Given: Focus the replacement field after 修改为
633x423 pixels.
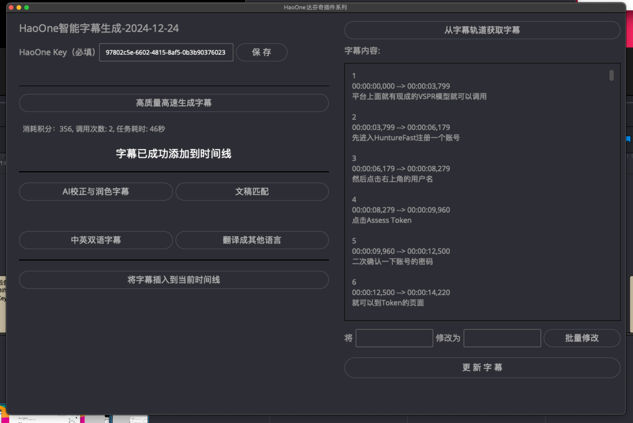Looking at the screenshot, I should pyautogui.click(x=502, y=338).
